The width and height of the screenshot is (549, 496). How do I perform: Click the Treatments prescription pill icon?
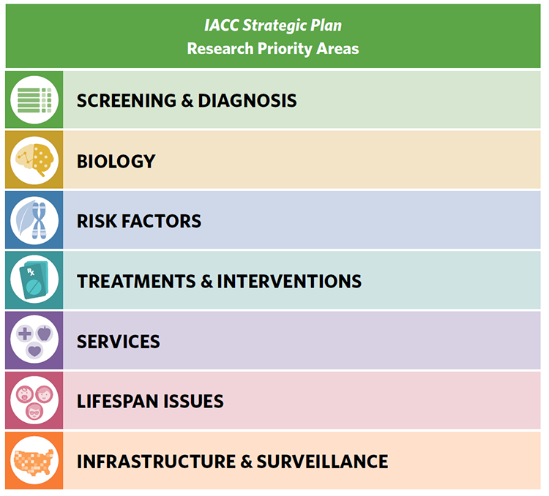point(34,280)
